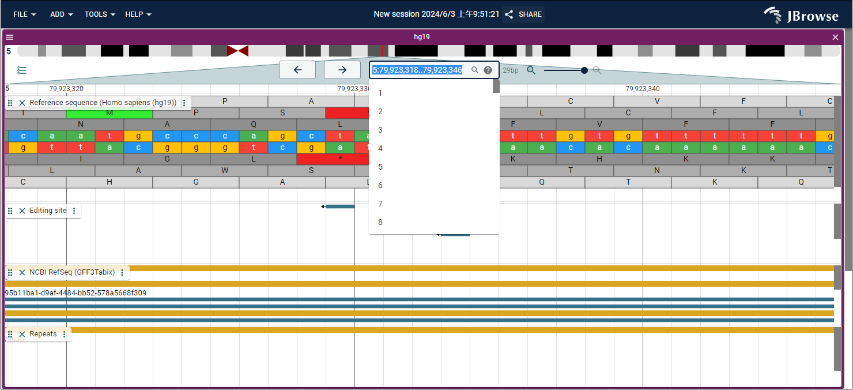Click the feature labeled 95b11ba1-d9af-4484-bb52-578a5668f309
Screen dimensions: 853x390
[76, 293]
